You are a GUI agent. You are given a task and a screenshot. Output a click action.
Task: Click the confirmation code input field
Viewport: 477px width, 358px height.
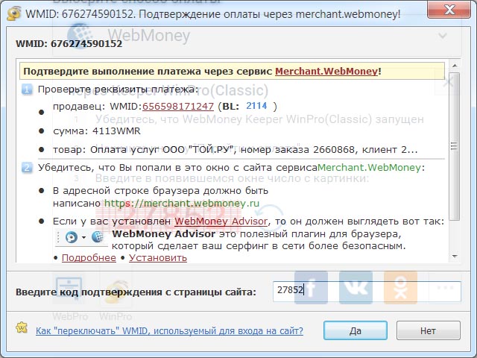coord(367,292)
